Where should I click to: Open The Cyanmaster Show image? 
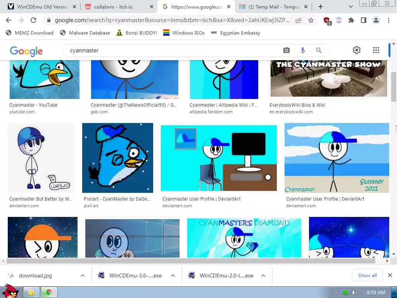click(329, 78)
